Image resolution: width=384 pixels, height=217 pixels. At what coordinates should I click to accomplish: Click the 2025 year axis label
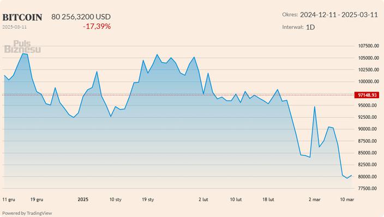coord(83,200)
